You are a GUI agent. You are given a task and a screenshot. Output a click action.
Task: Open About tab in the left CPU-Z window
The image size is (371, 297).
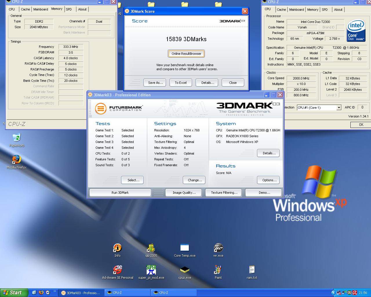[x=82, y=9]
